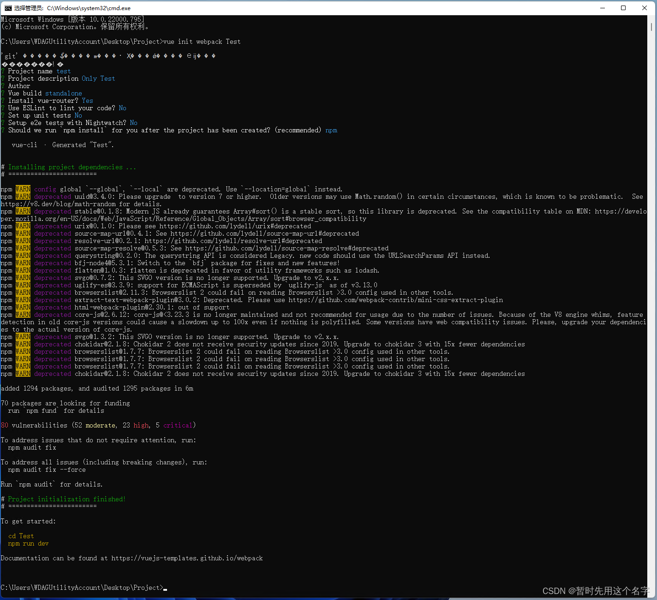Click 'Project initialization finished!' message

click(x=66, y=499)
